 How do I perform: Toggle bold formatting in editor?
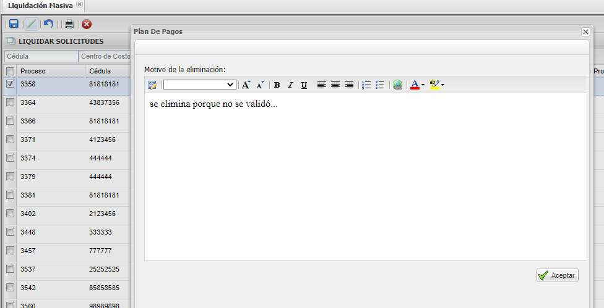[x=277, y=85]
